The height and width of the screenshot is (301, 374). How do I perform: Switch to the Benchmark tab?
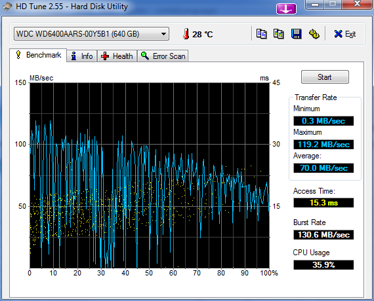(38, 55)
